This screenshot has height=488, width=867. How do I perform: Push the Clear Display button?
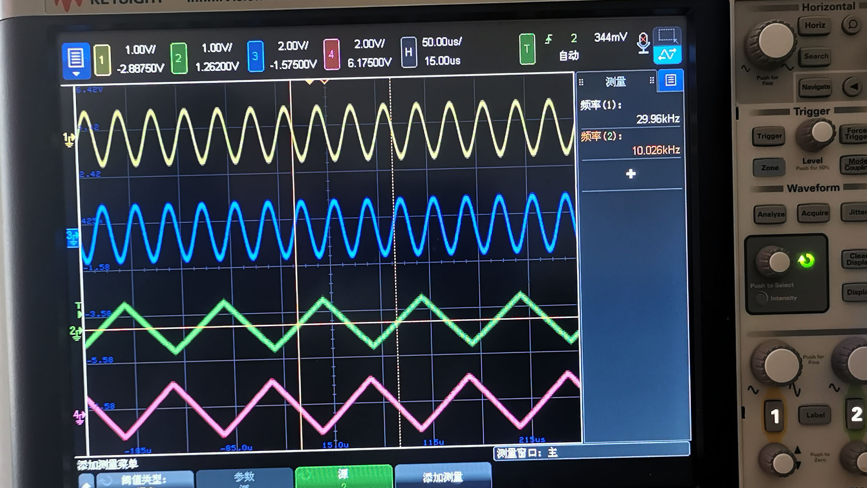coord(855,259)
